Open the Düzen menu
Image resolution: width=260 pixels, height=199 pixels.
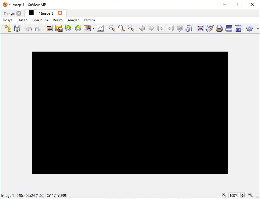click(22, 20)
